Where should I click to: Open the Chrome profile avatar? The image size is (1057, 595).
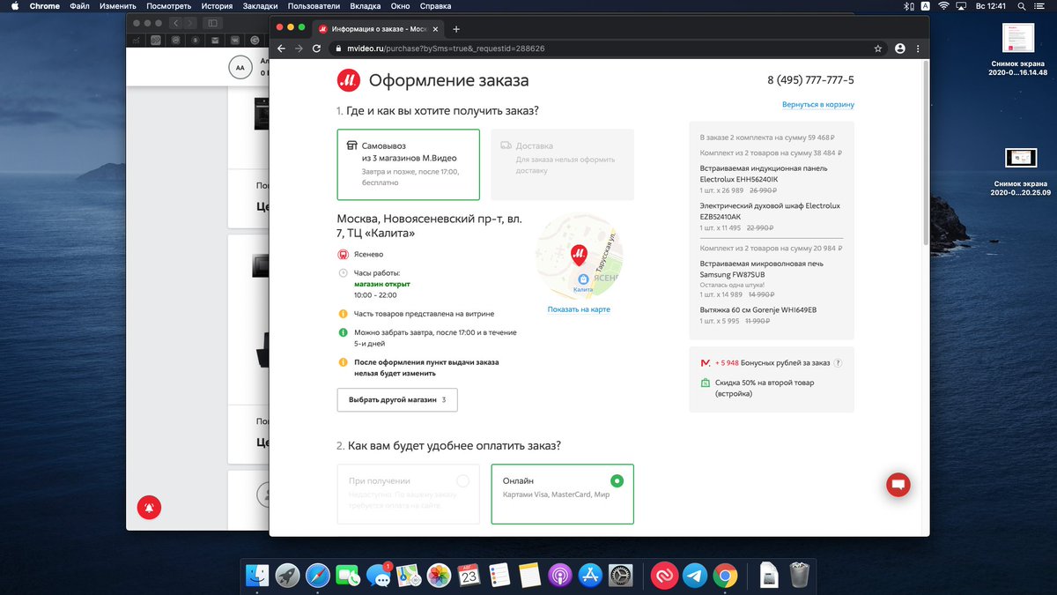click(900, 48)
